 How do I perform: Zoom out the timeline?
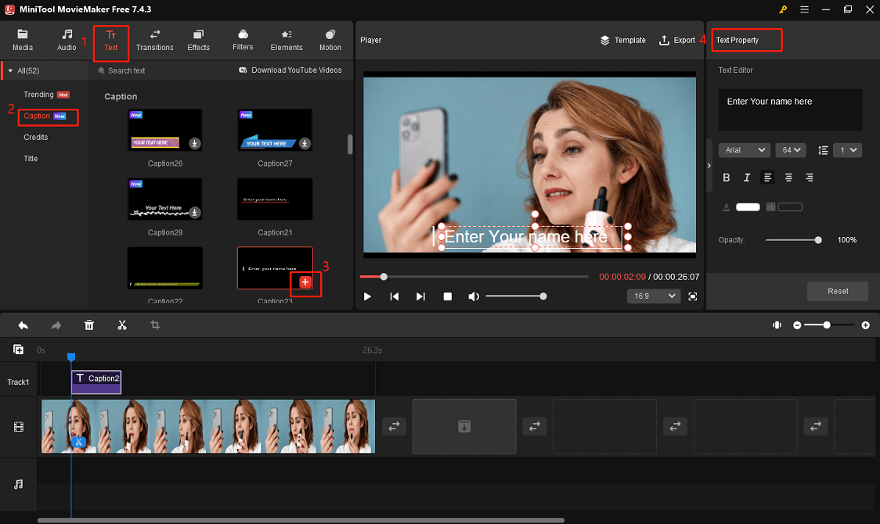tap(797, 325)
